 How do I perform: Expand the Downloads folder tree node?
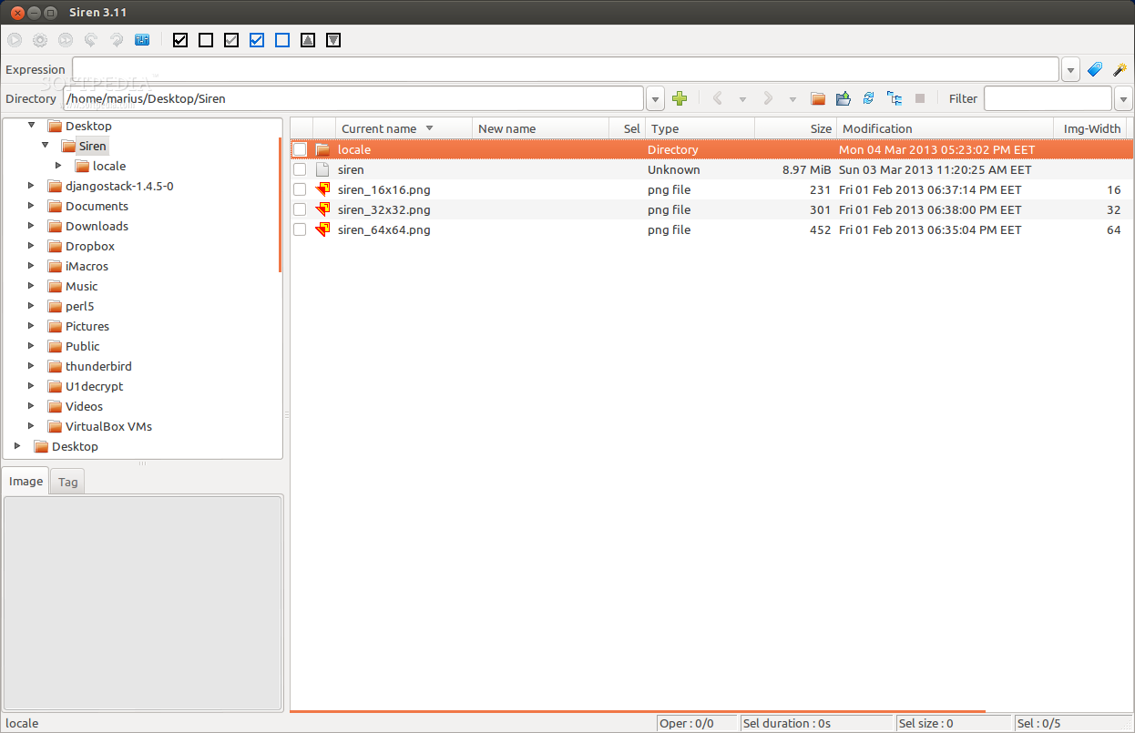(x=31, y=226)
